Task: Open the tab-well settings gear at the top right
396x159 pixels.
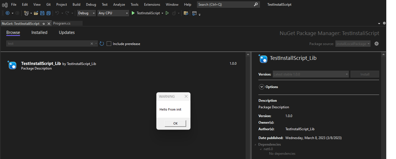Action: 384,23
